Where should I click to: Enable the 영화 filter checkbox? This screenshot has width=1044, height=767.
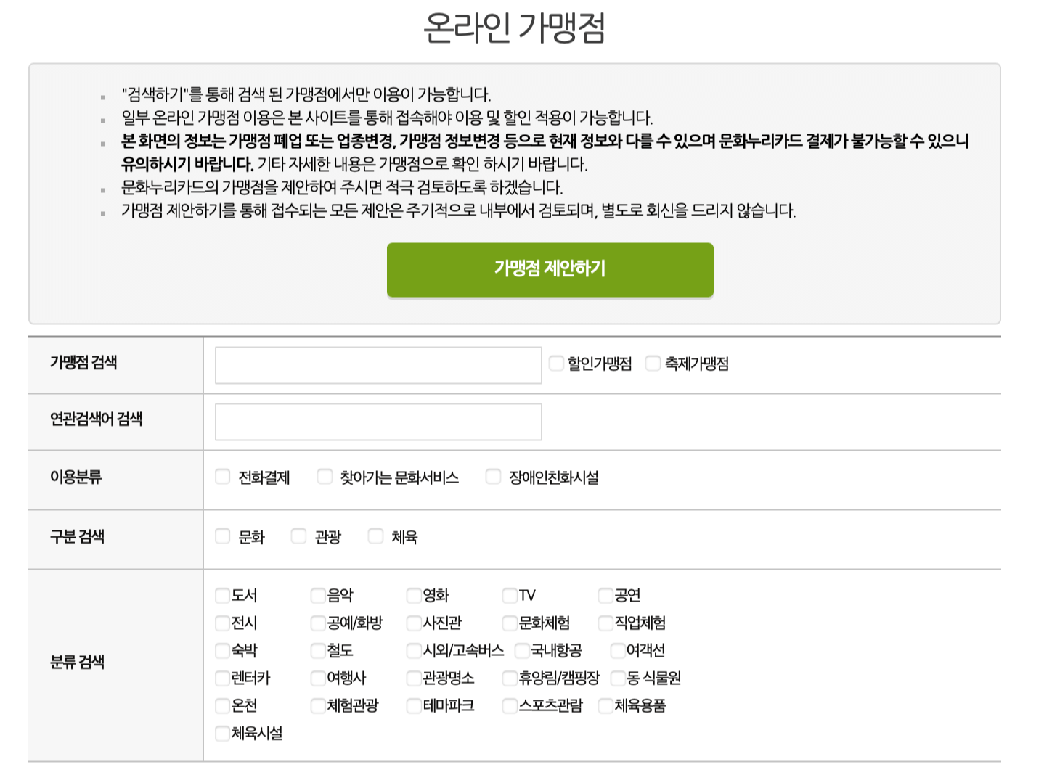[x=412, y=595]
